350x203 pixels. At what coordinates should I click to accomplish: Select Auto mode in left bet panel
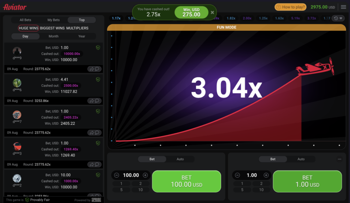tap(180, 159)
